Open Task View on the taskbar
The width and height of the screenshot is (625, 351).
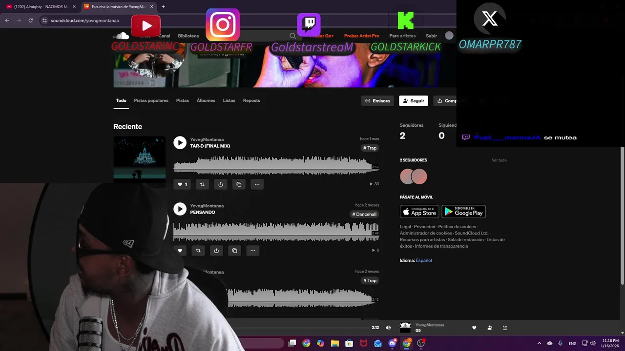click(x=292, y=343)
